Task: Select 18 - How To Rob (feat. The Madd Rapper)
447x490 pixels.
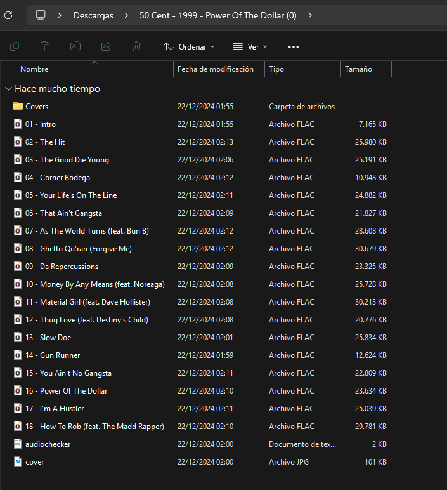Action: [x=95, y=427]
